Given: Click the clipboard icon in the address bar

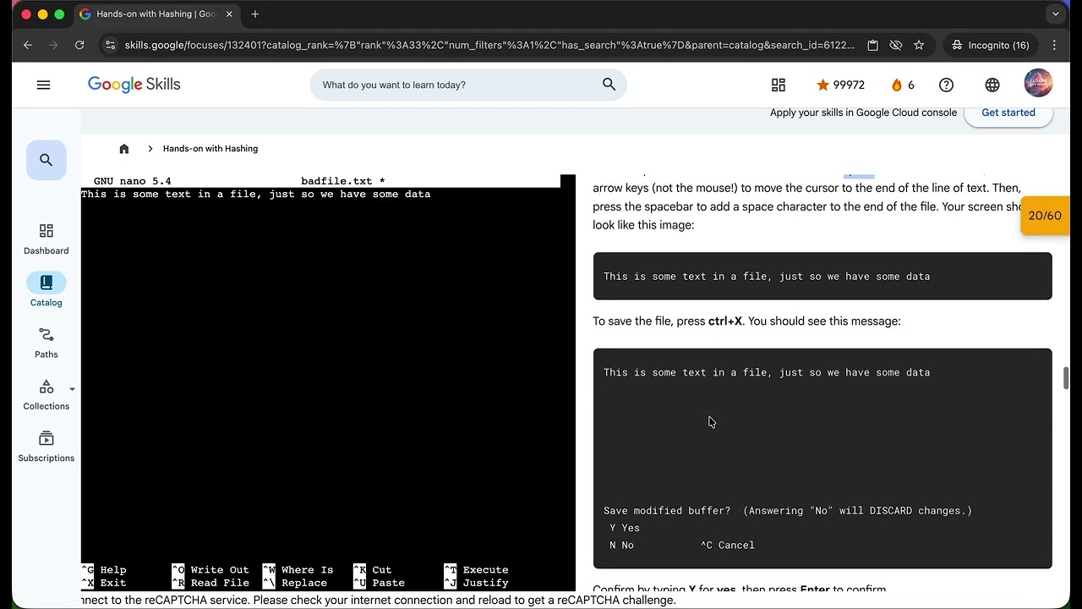Looking at the screenshot, I should [873, 45].
